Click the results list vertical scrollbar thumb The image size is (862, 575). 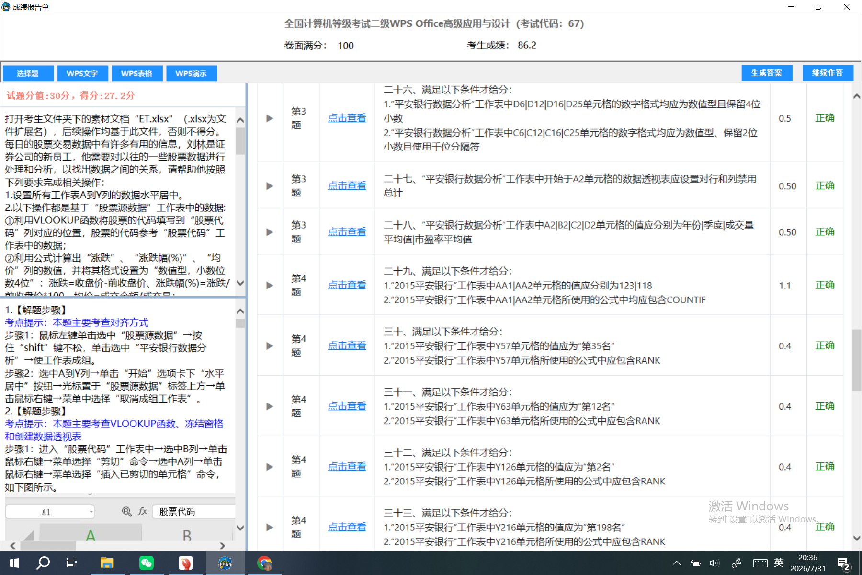(857, 360)
